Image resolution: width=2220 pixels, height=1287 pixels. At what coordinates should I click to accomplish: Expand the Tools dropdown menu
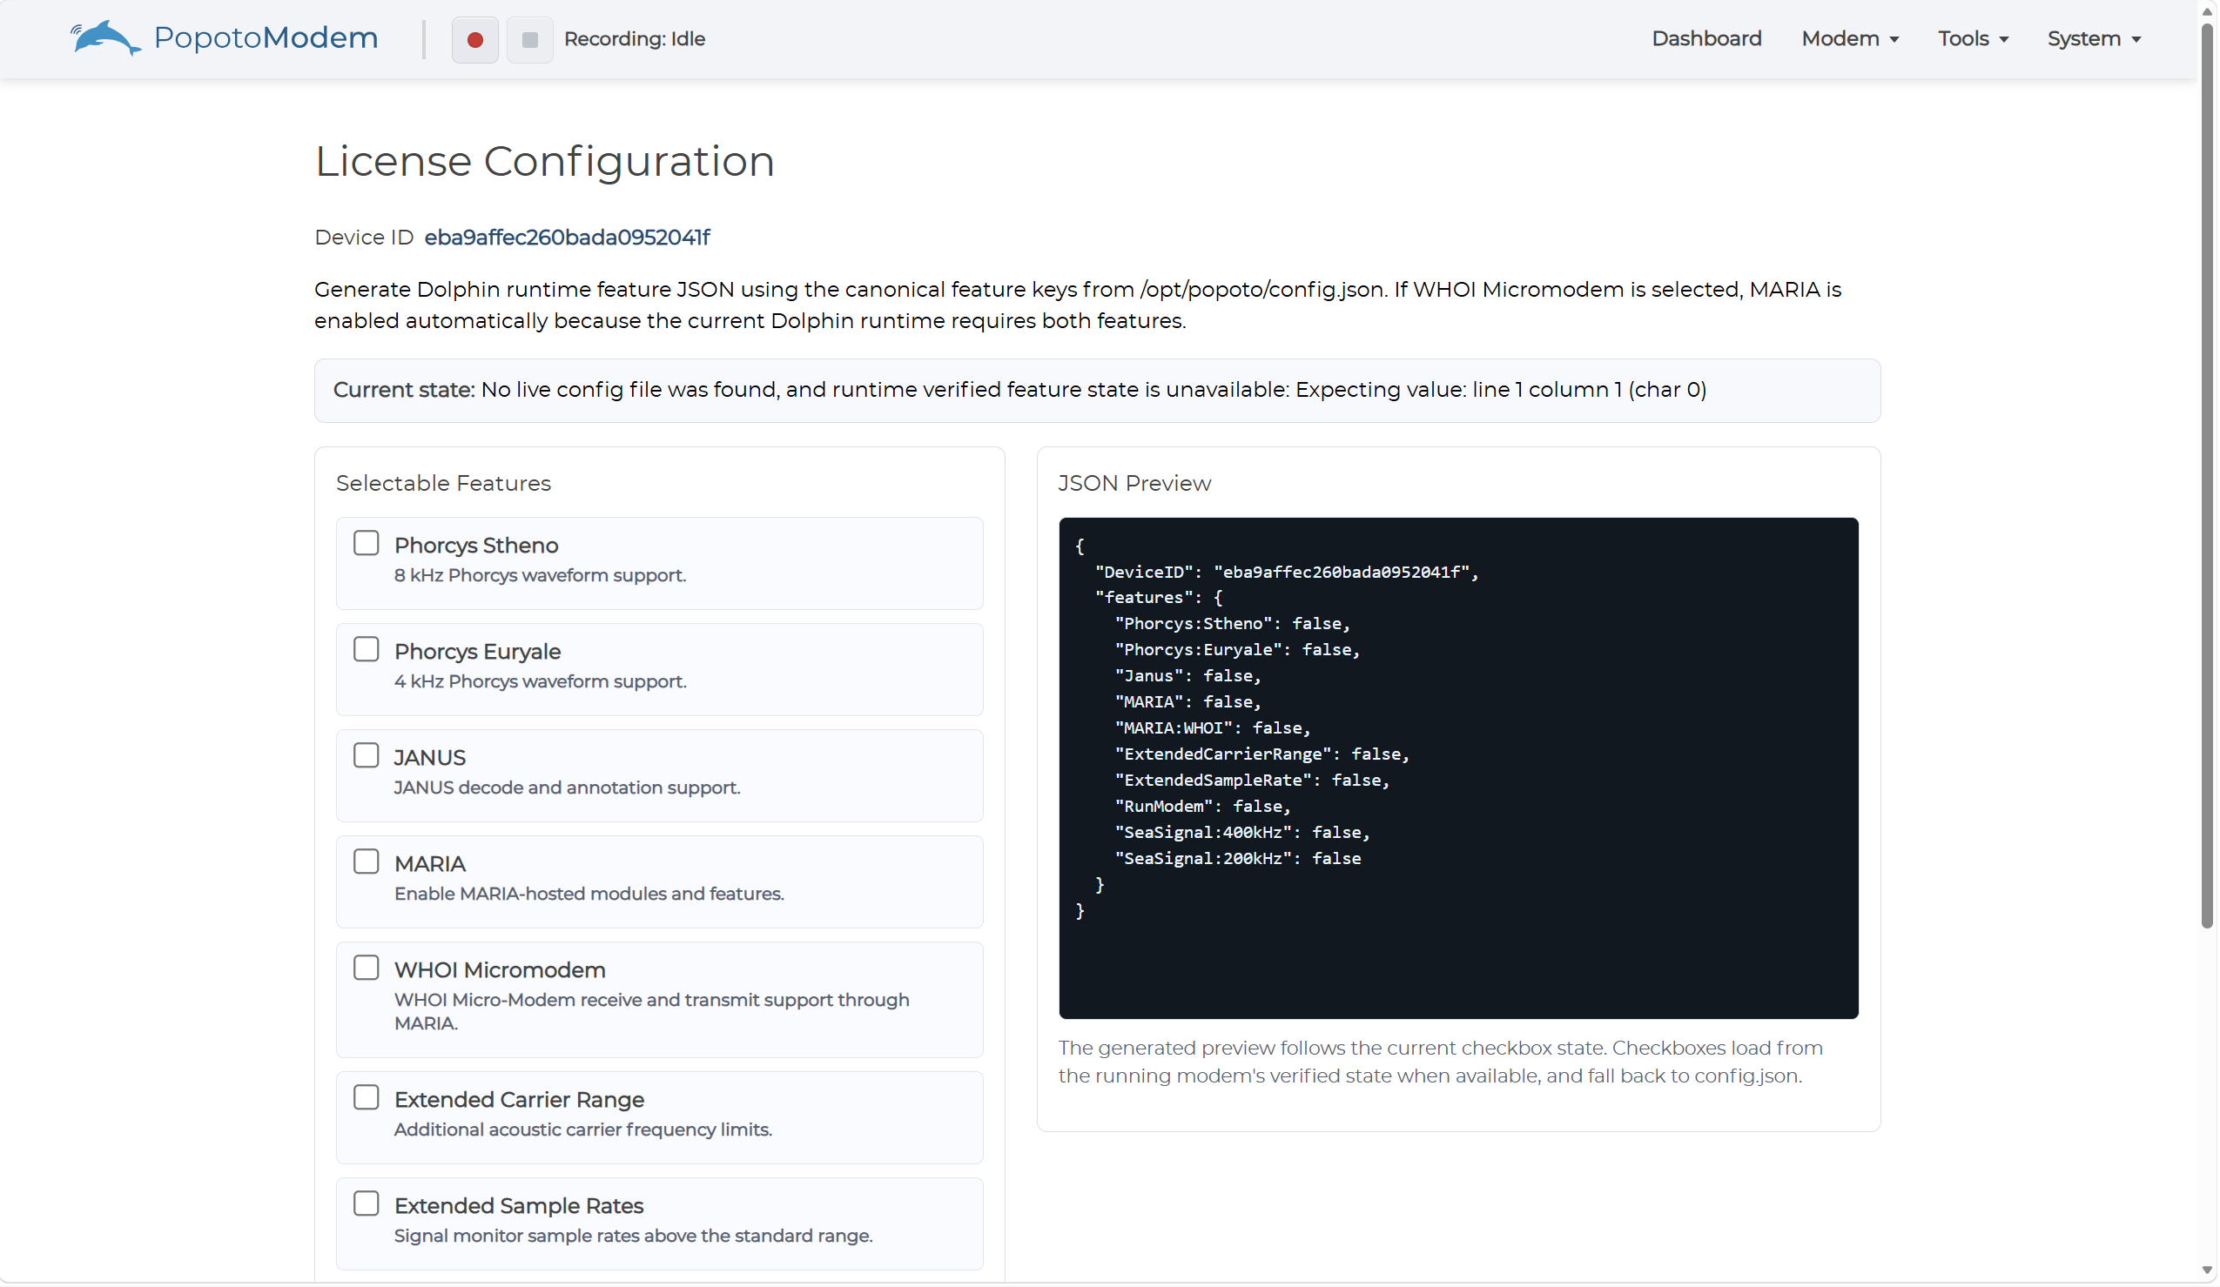point(1975,39)
